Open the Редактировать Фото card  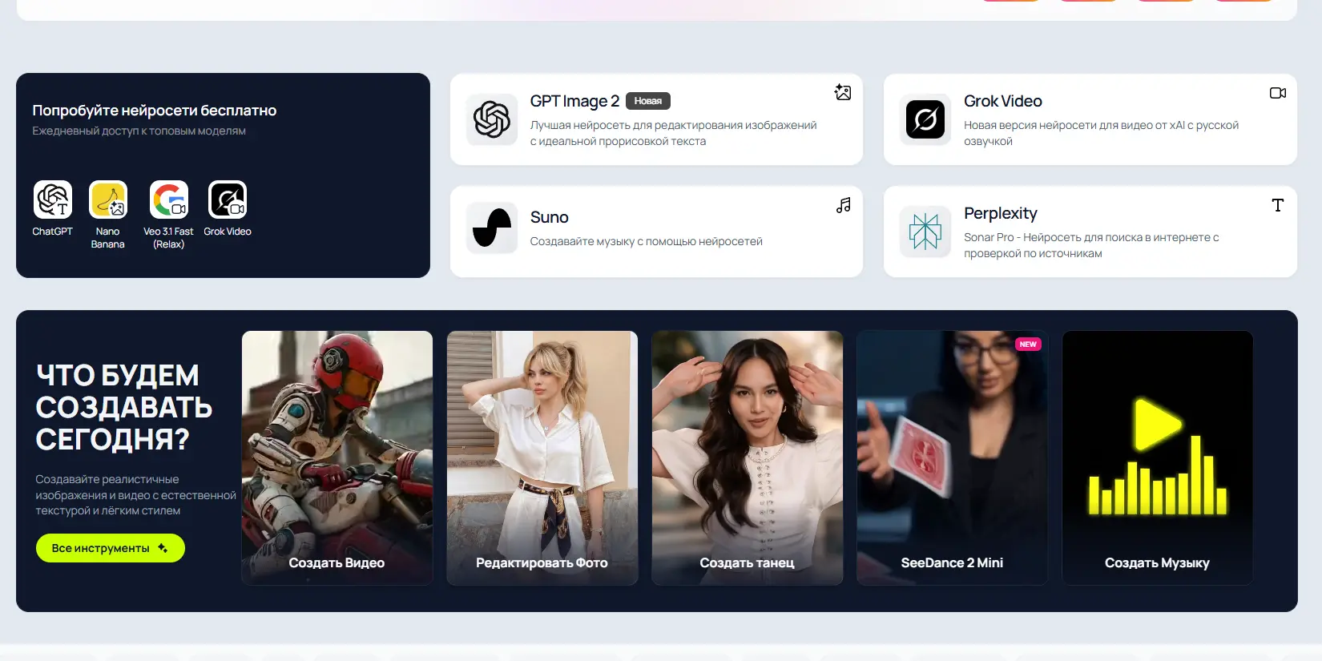tap(542, 457)
